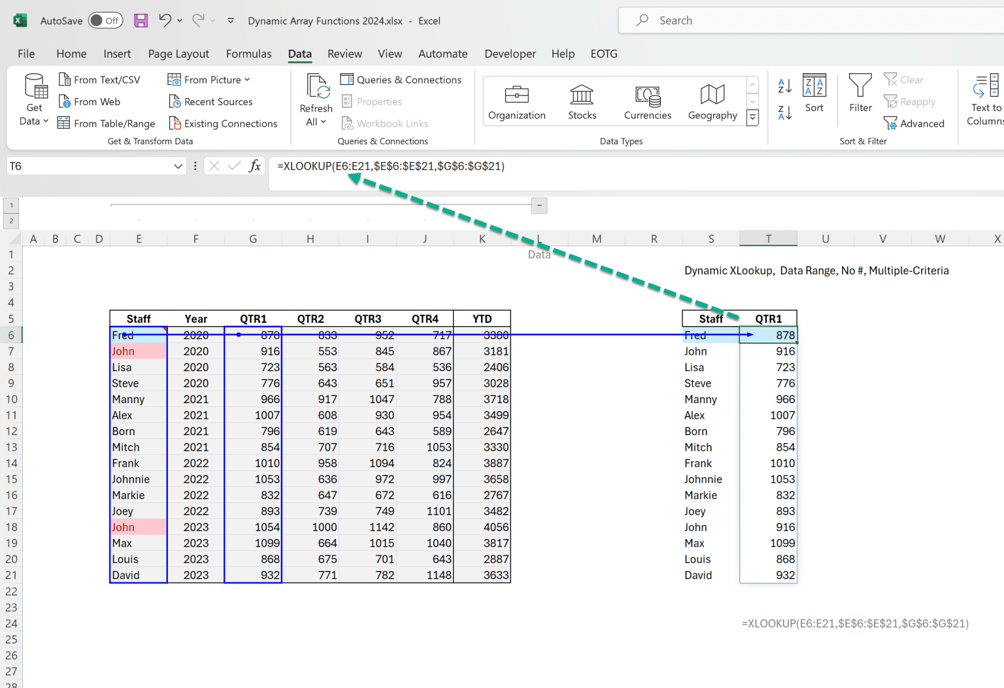The height and width of the screenshot is (688, 1004).
Task: Apply the Geography data type
Action: pos(712,101)
